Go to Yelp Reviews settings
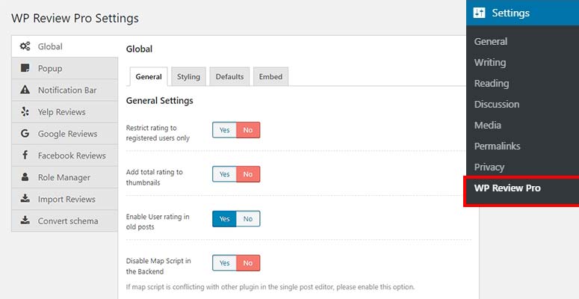This screenshot has width=579, height=299. 64,112
